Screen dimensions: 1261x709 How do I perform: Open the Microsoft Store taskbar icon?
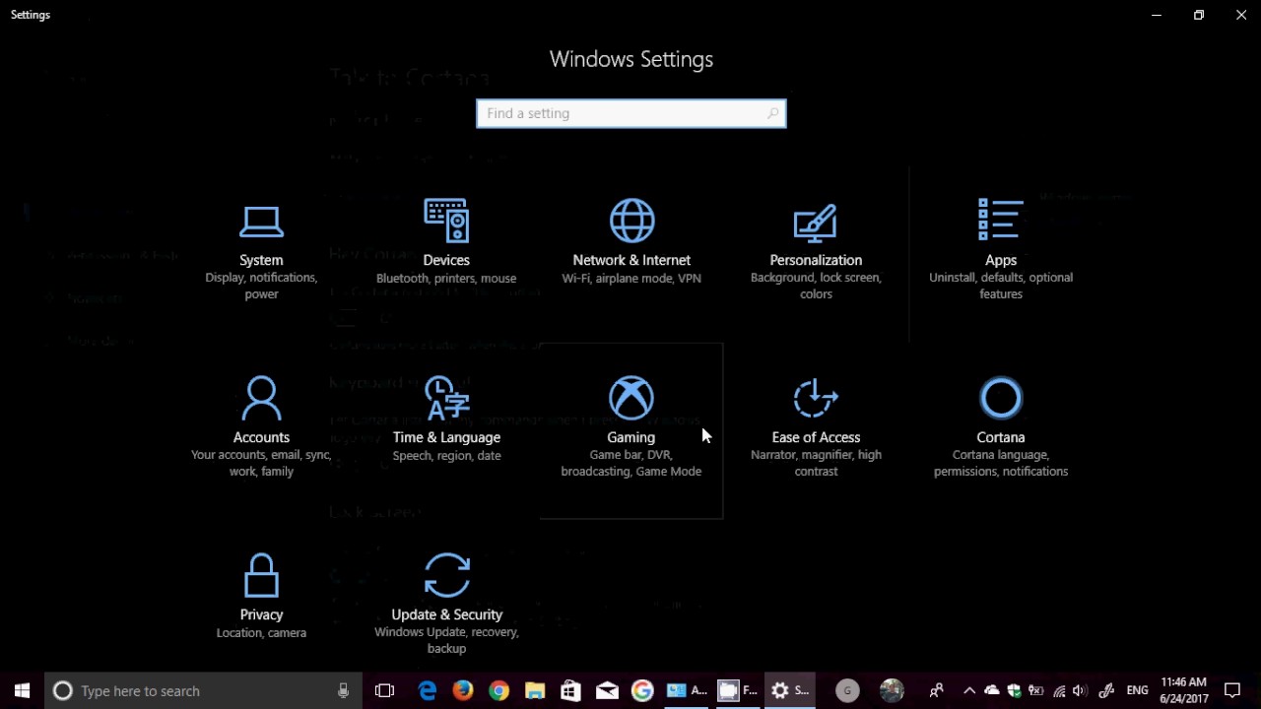tap(570, 690)
